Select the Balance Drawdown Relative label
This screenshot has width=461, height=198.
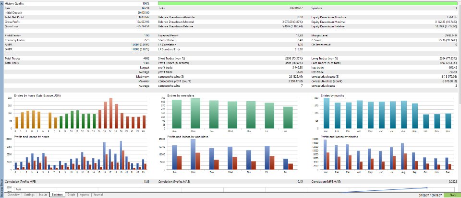coord(176,26)
